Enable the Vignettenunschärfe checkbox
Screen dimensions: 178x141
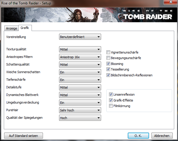point(108,52)
